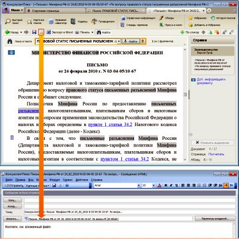This screenshot has width=239, height=239.
Task: Click the font color icon
Action: click(x=159, y=185)
